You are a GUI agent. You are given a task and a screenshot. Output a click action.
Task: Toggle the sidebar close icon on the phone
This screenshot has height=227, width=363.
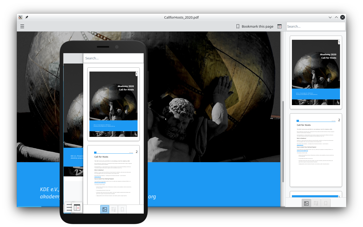[x=77, y=207]
